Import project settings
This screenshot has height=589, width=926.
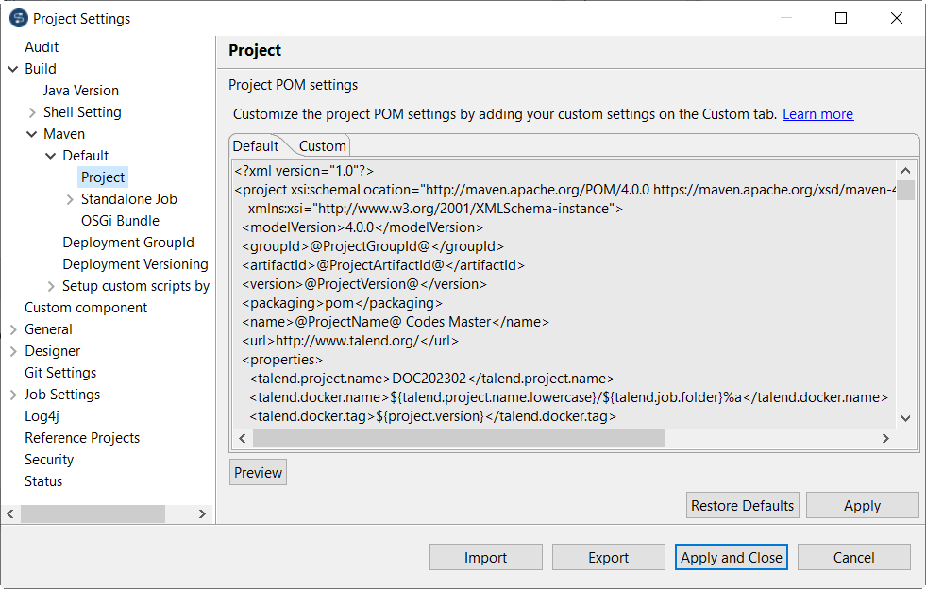point(485,557)
